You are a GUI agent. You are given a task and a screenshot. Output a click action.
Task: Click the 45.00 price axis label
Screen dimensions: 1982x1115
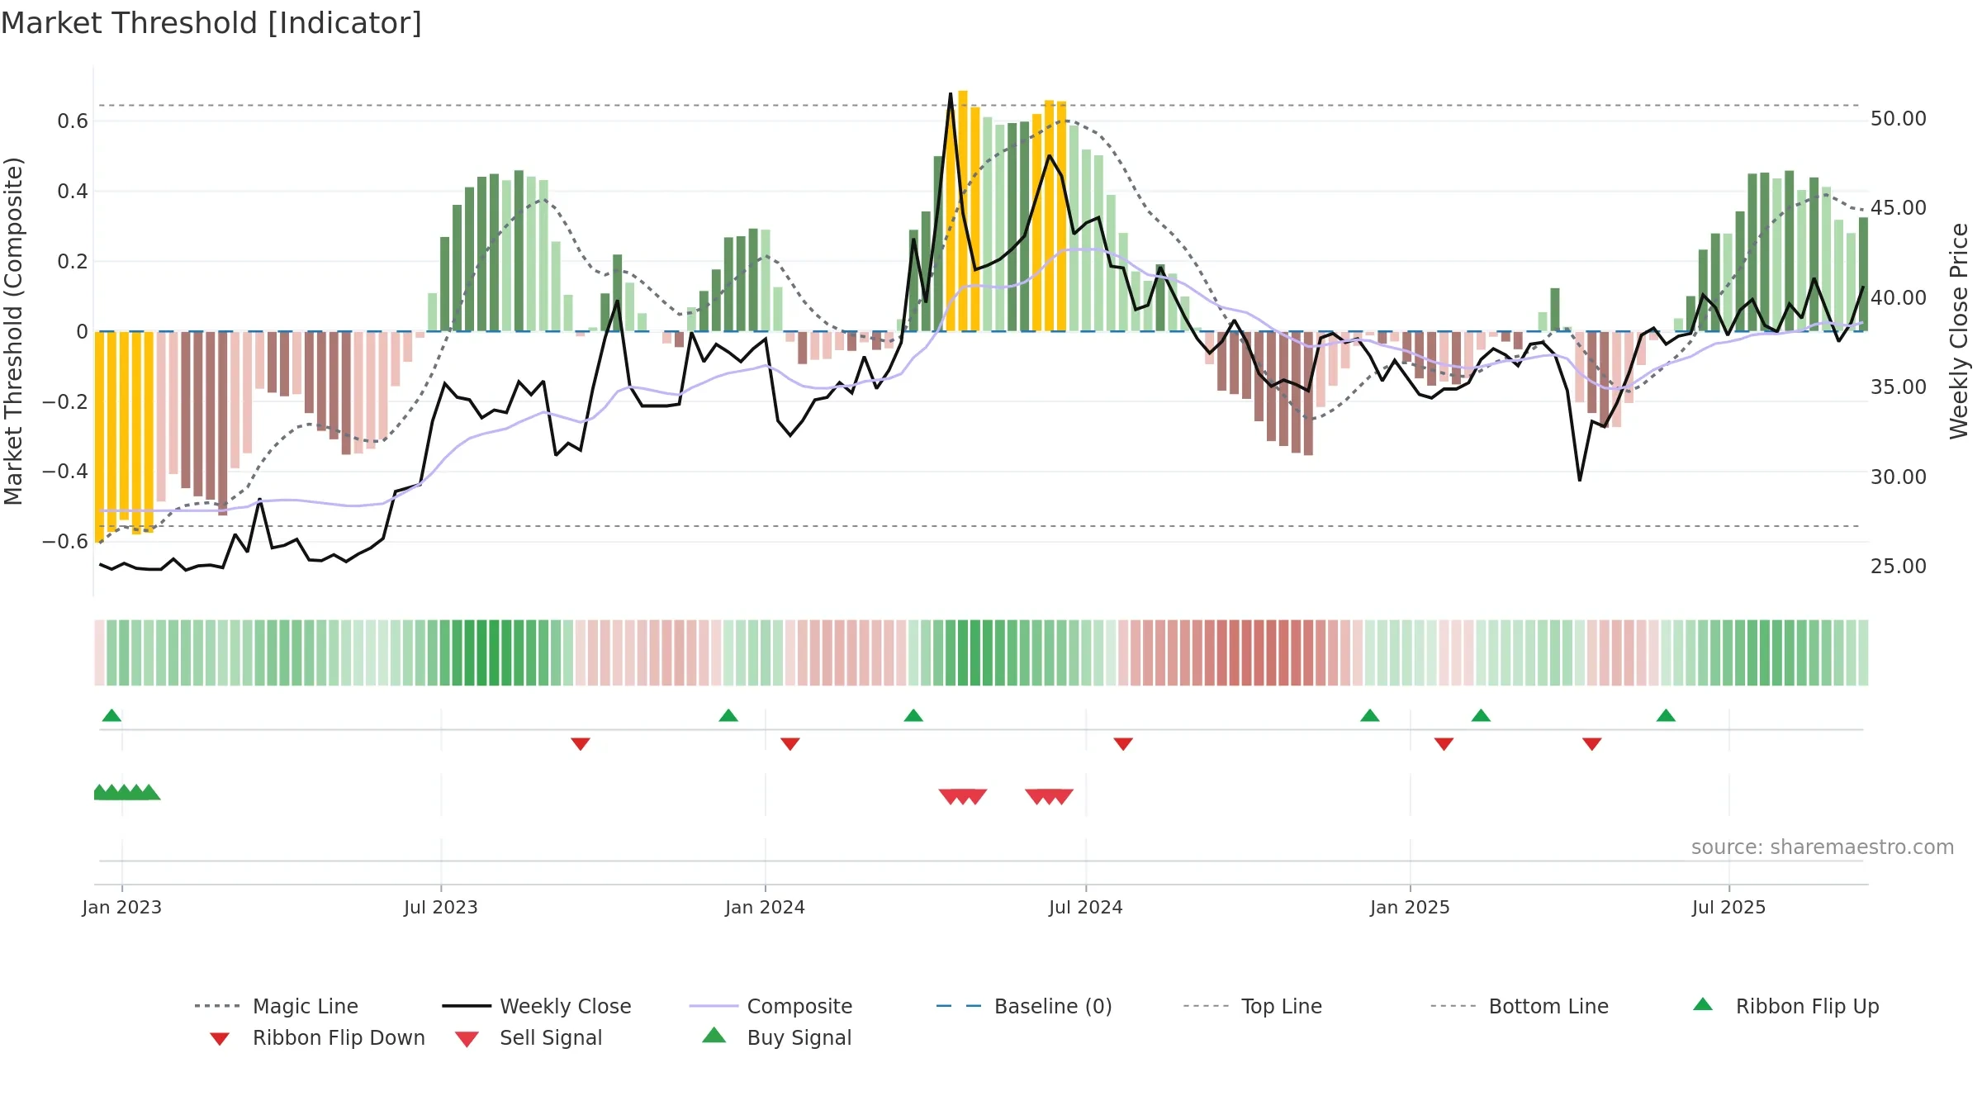(1899, 208)
